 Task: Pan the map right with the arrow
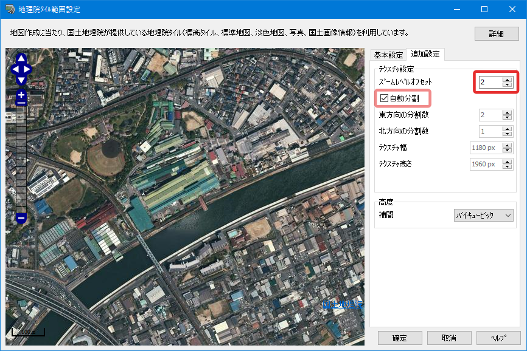27,69
